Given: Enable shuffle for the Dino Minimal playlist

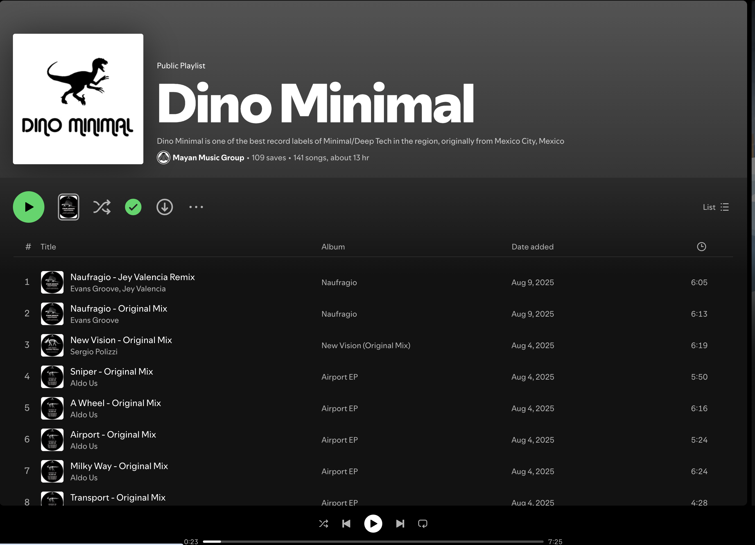Looking at the screenshot, I should tap(101, 207).
